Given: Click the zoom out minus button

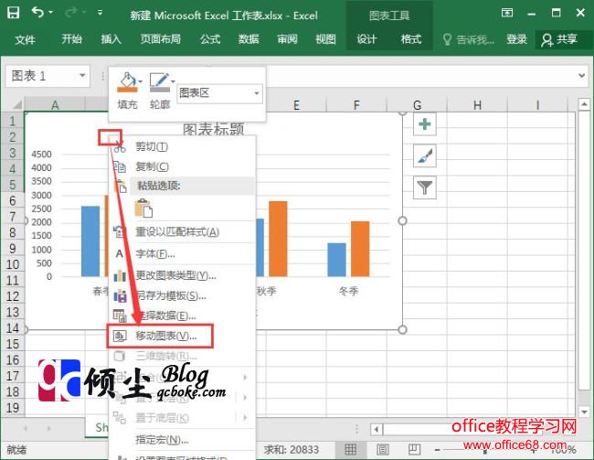Looking at the screenshot, I should point(438,450).
